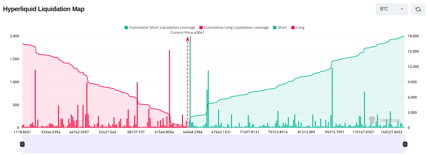Toggle the Long legend entry
Screen dimensions: 428x155
pyautogui.click(x=298, y=27)
